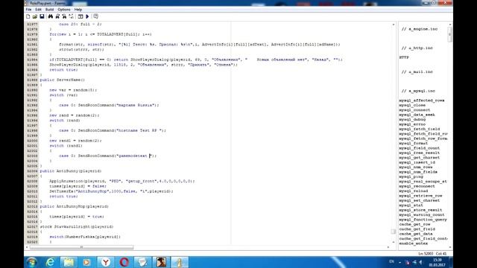Open the Windows Start menu
Screen dimensions: 477x268
click(x=31, y=262)
